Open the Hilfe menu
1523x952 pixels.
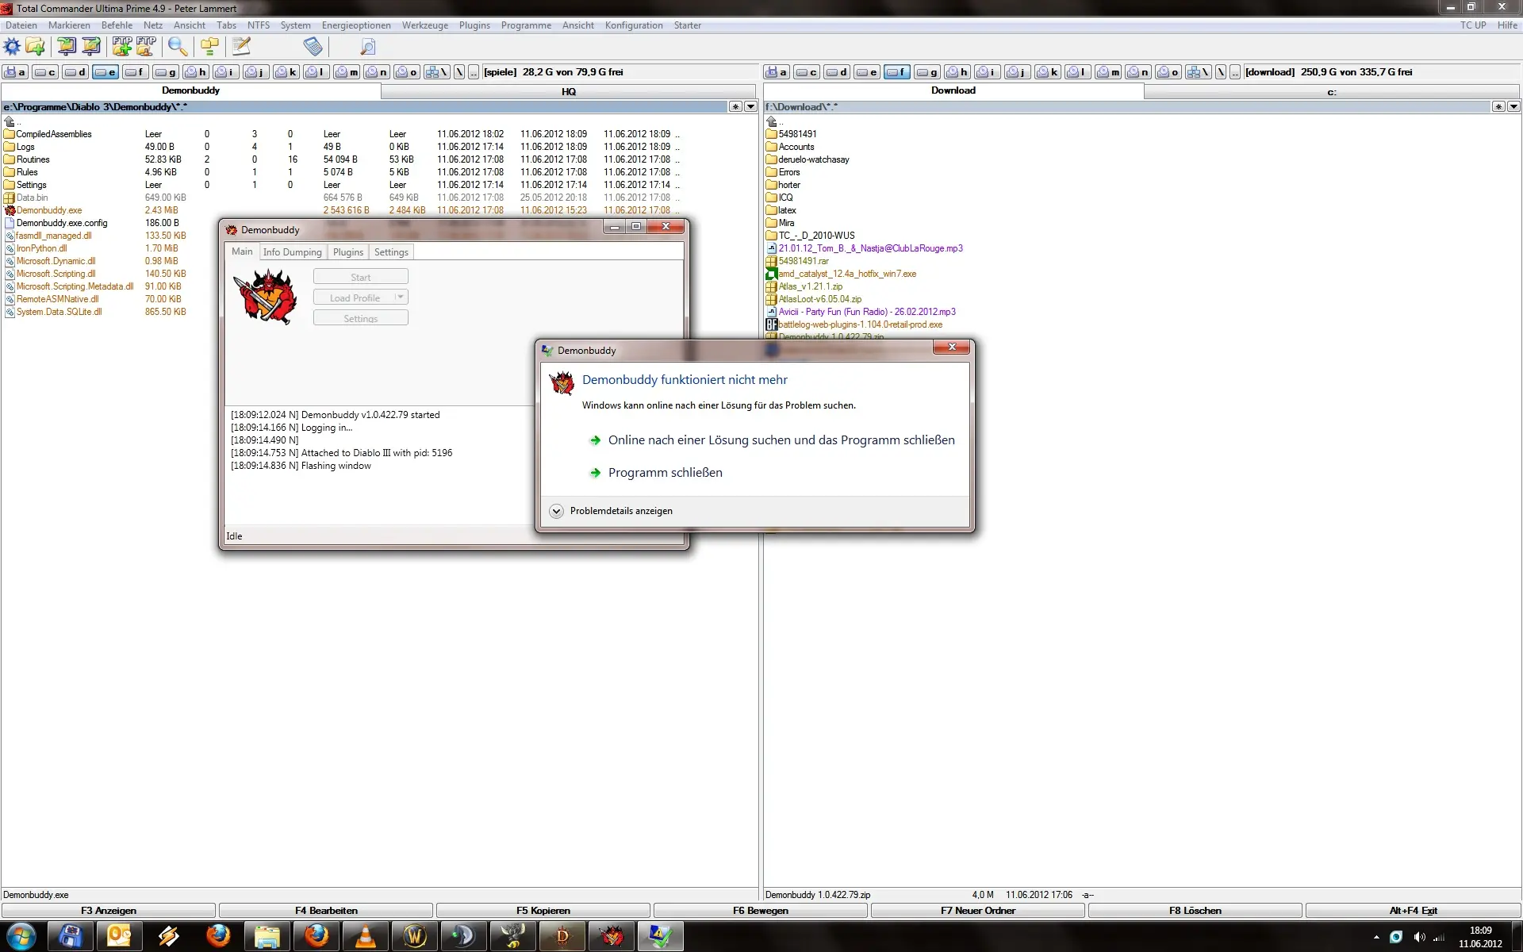[1507, 25]
